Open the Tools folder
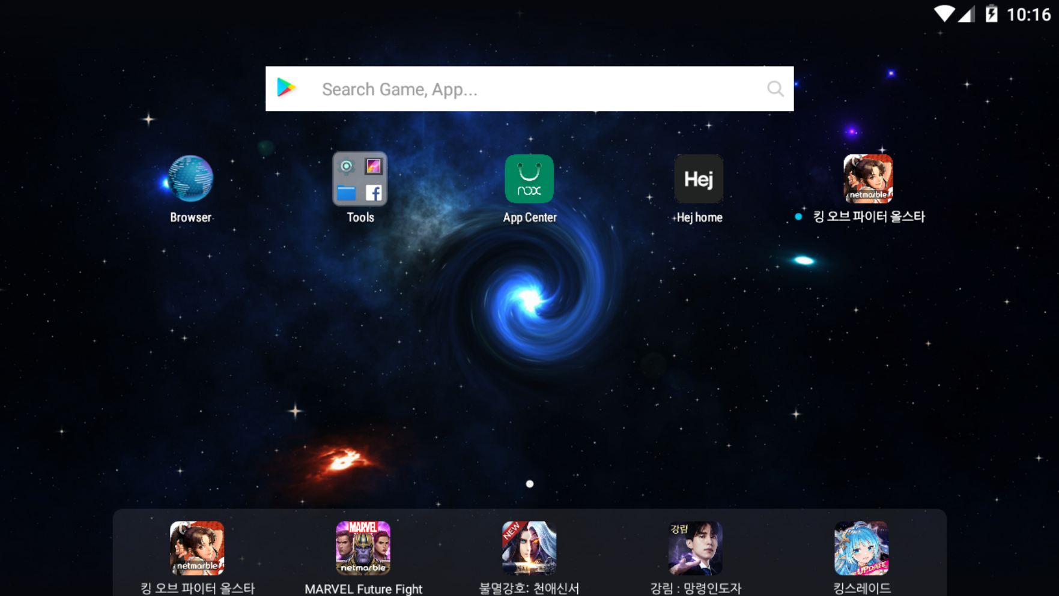 point(360,179)
